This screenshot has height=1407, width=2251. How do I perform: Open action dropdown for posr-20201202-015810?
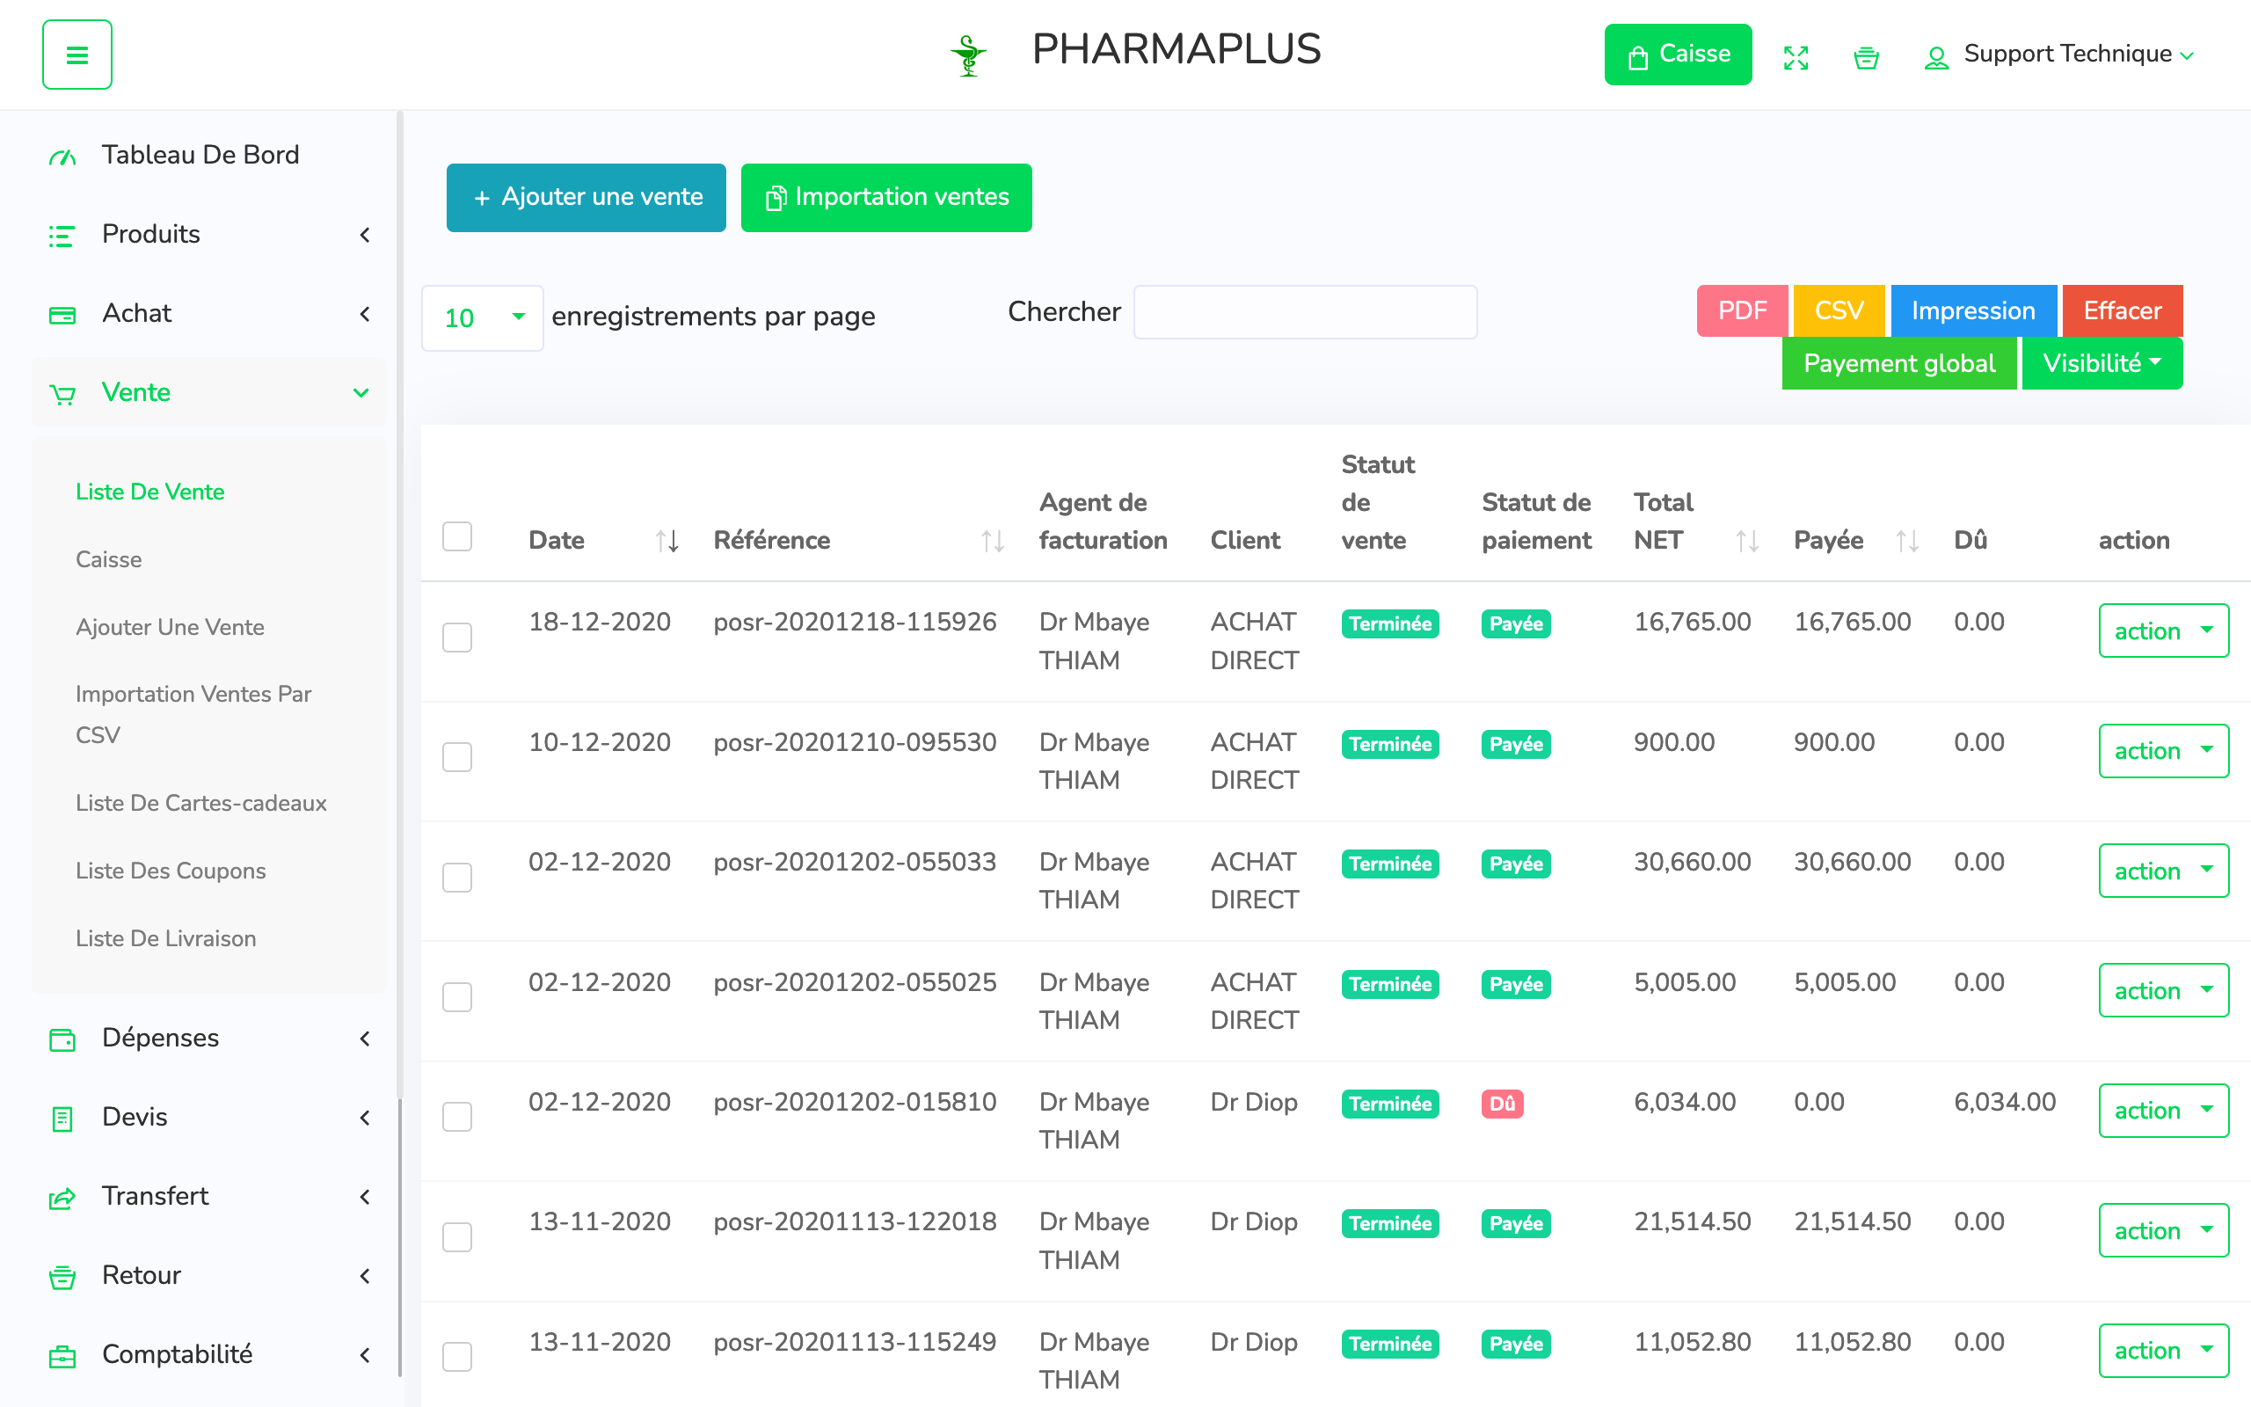point(2164,1110)
